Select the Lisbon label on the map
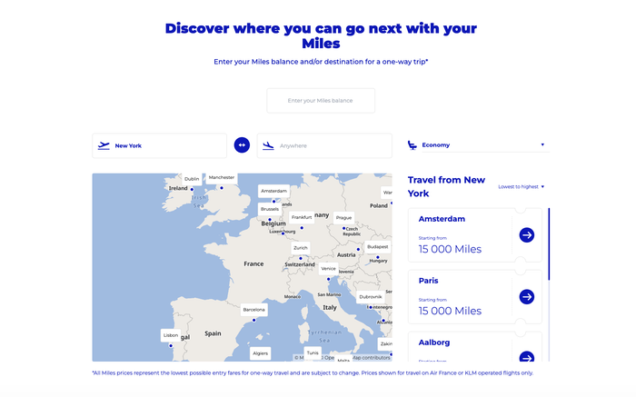Image resolution: width=636 pixels, height=397 pixels. [x=171, y=335]
